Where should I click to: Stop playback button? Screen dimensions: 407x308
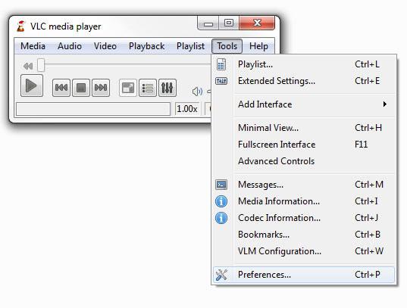[x=81, y=88]
